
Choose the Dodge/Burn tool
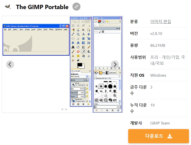point(78,60)
